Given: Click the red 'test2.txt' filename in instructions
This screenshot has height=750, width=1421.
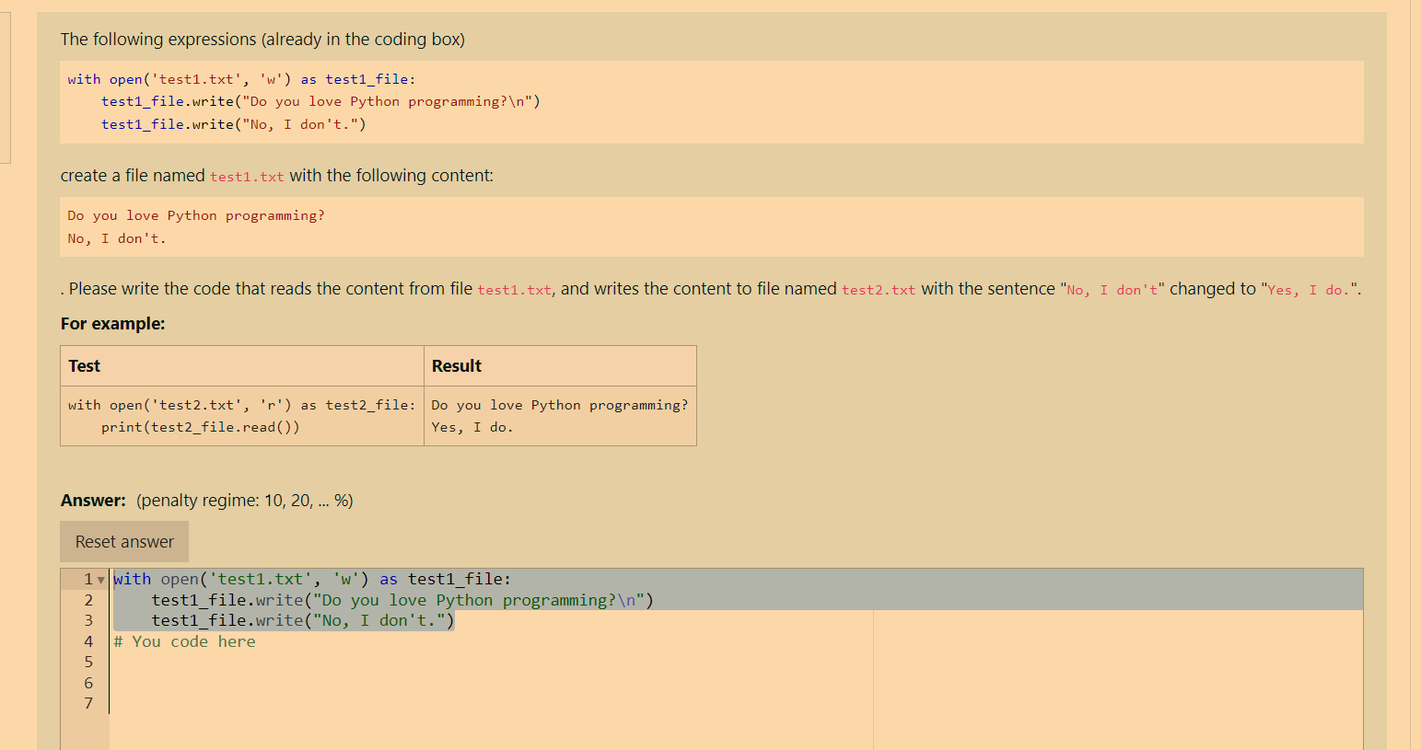Looking at the screenshot, I should pos(878,288).
